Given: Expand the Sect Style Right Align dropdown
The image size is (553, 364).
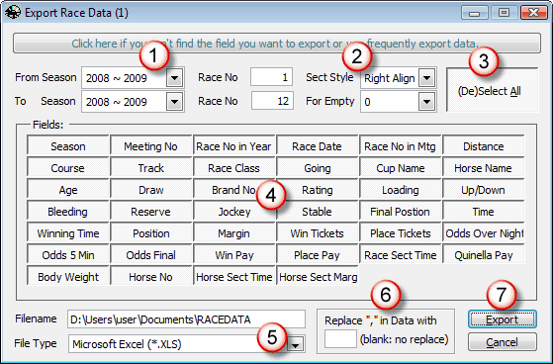Looking at the screenshot, I should (x=426, y=78).
